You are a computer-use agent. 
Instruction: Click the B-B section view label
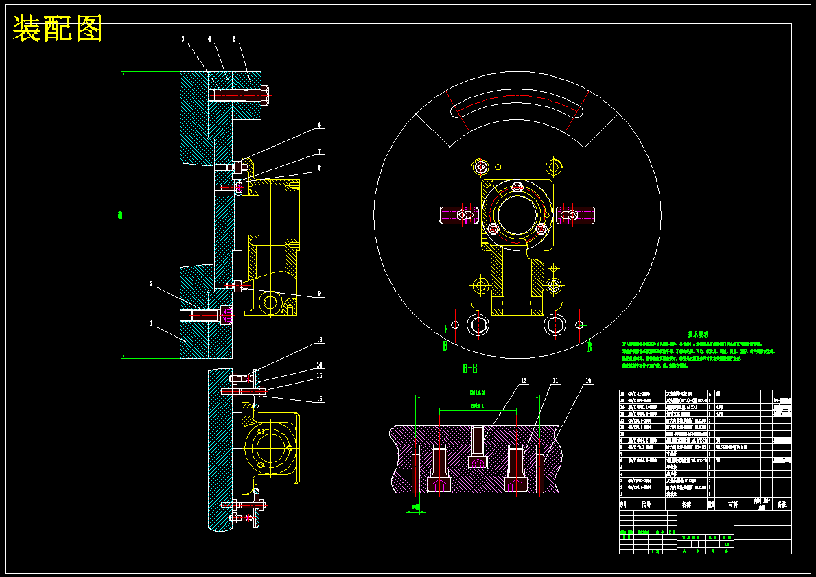point(470,368)
